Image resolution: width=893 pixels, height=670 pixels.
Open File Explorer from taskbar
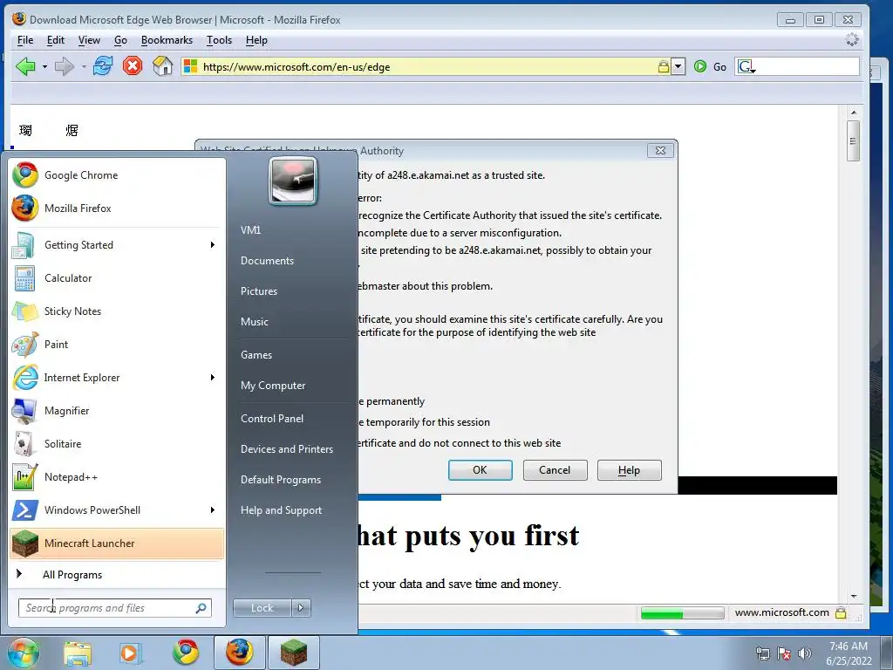77,653
